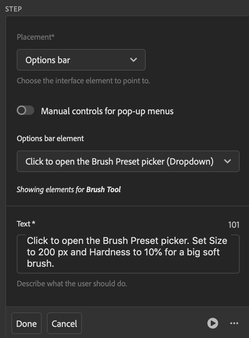This screenshot has height=338, width=249.
Task: Open the more options ellipsis menu
Action: tap(234, 323)
